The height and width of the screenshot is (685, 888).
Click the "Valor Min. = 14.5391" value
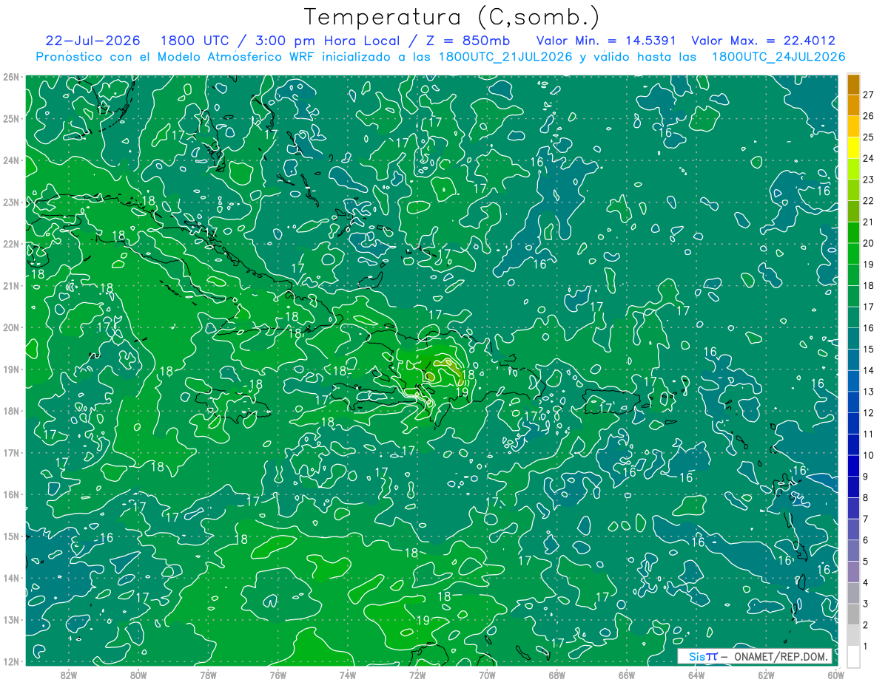(607, 41)
